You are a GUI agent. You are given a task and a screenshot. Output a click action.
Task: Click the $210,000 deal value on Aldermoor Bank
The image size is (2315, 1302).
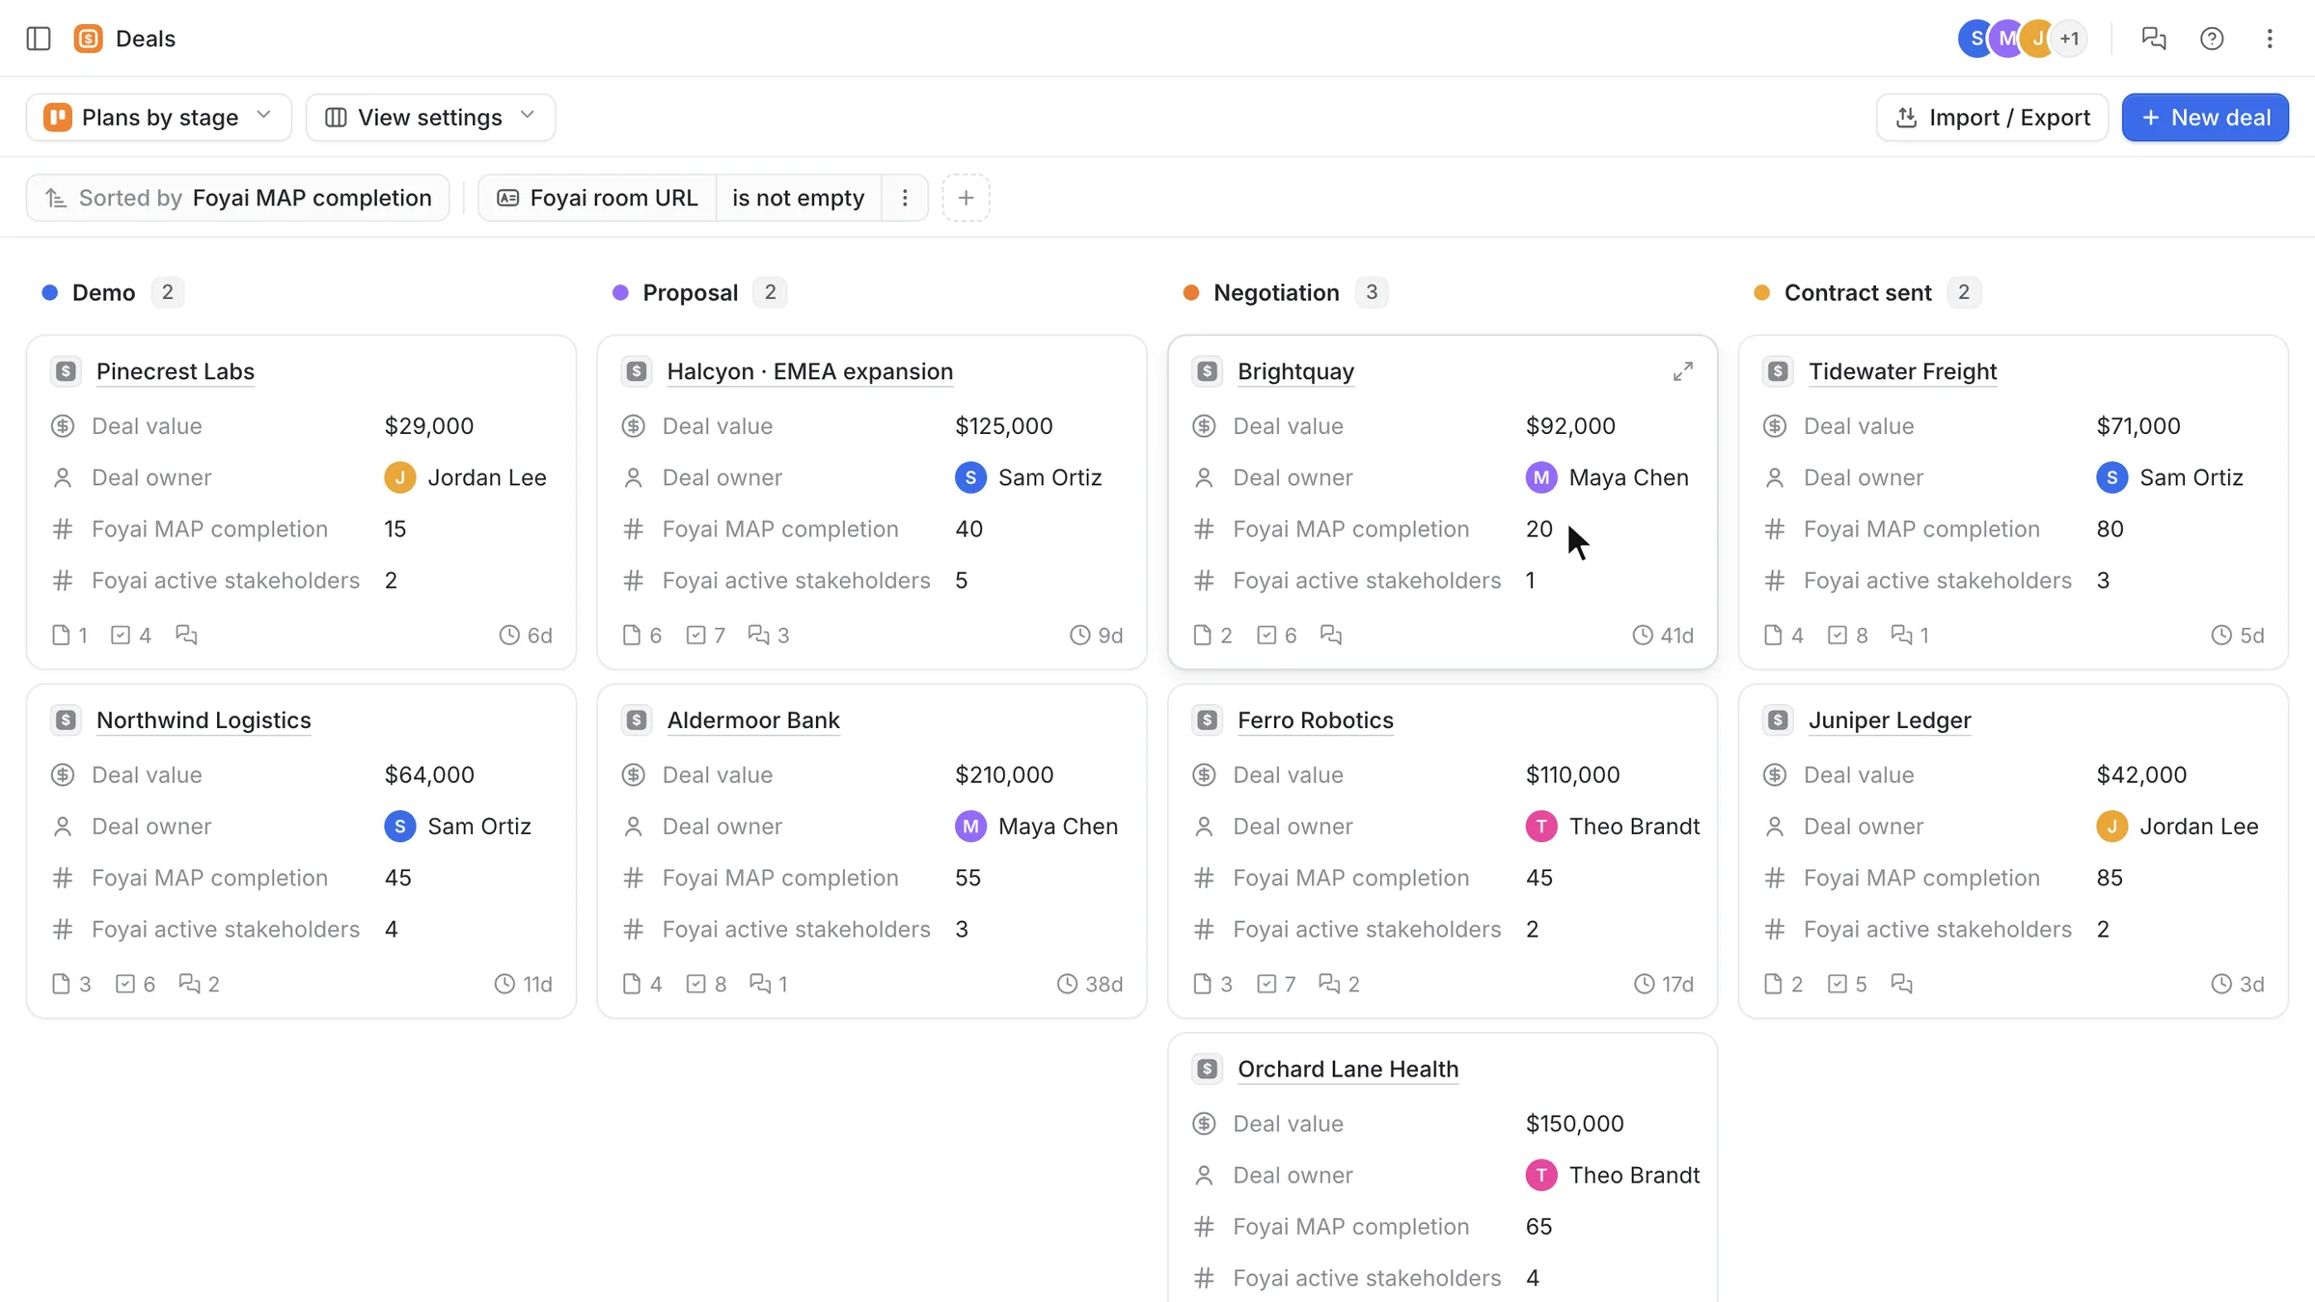pyautogui.click(x=1004, y=774)
